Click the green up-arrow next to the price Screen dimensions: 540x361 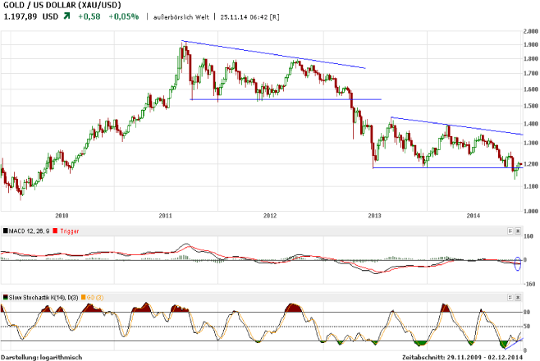pyautogui.click(x=66, y=16)
